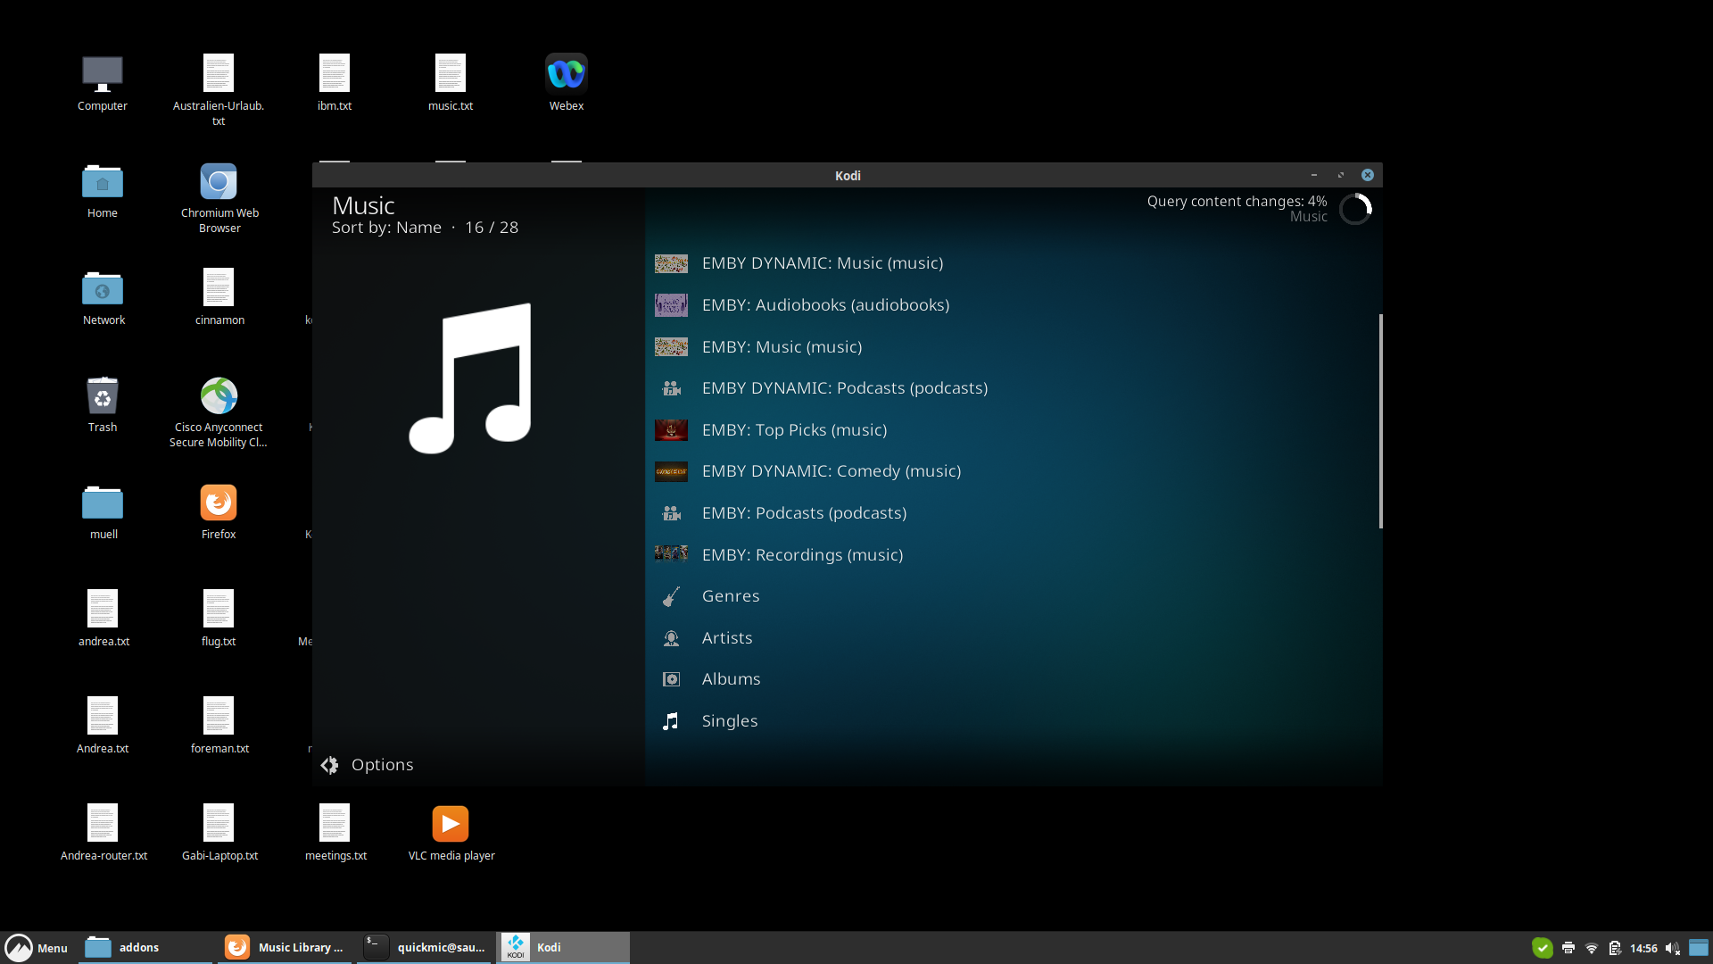
Task: Browse Singles via the music note icon
Action: pos(671,720)
